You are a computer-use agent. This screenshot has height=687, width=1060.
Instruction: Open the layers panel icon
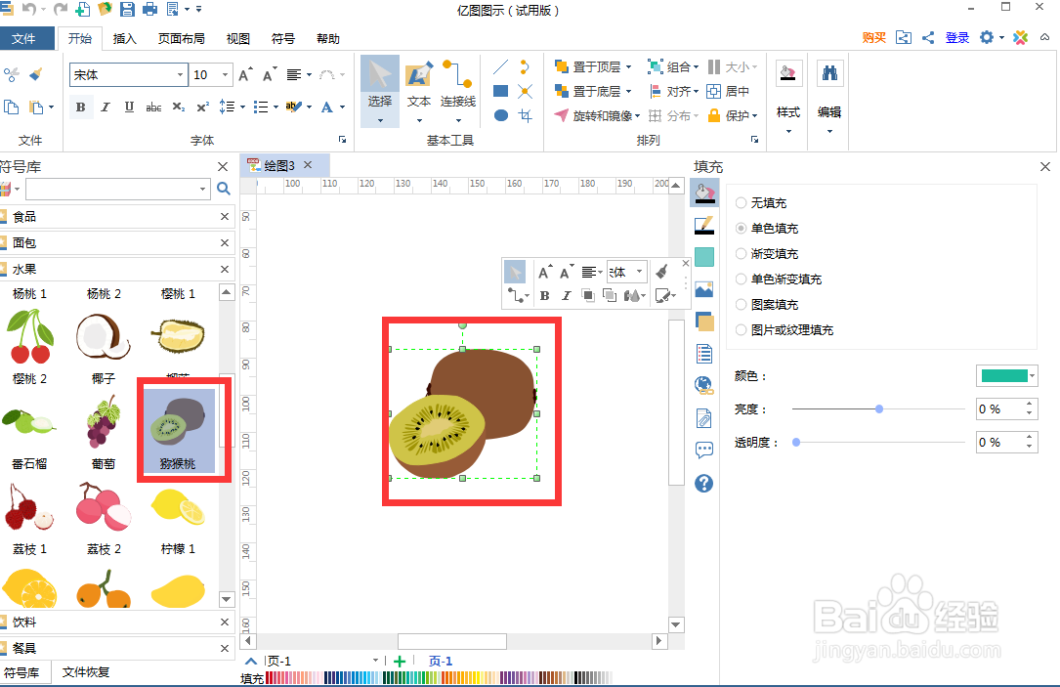(703, 322)
